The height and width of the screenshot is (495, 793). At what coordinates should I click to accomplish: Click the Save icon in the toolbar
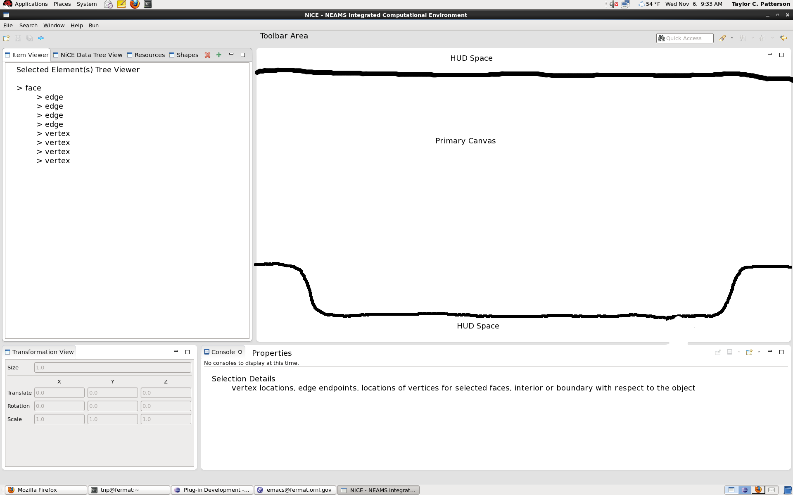pyautogui.click(x=18, y=38)
